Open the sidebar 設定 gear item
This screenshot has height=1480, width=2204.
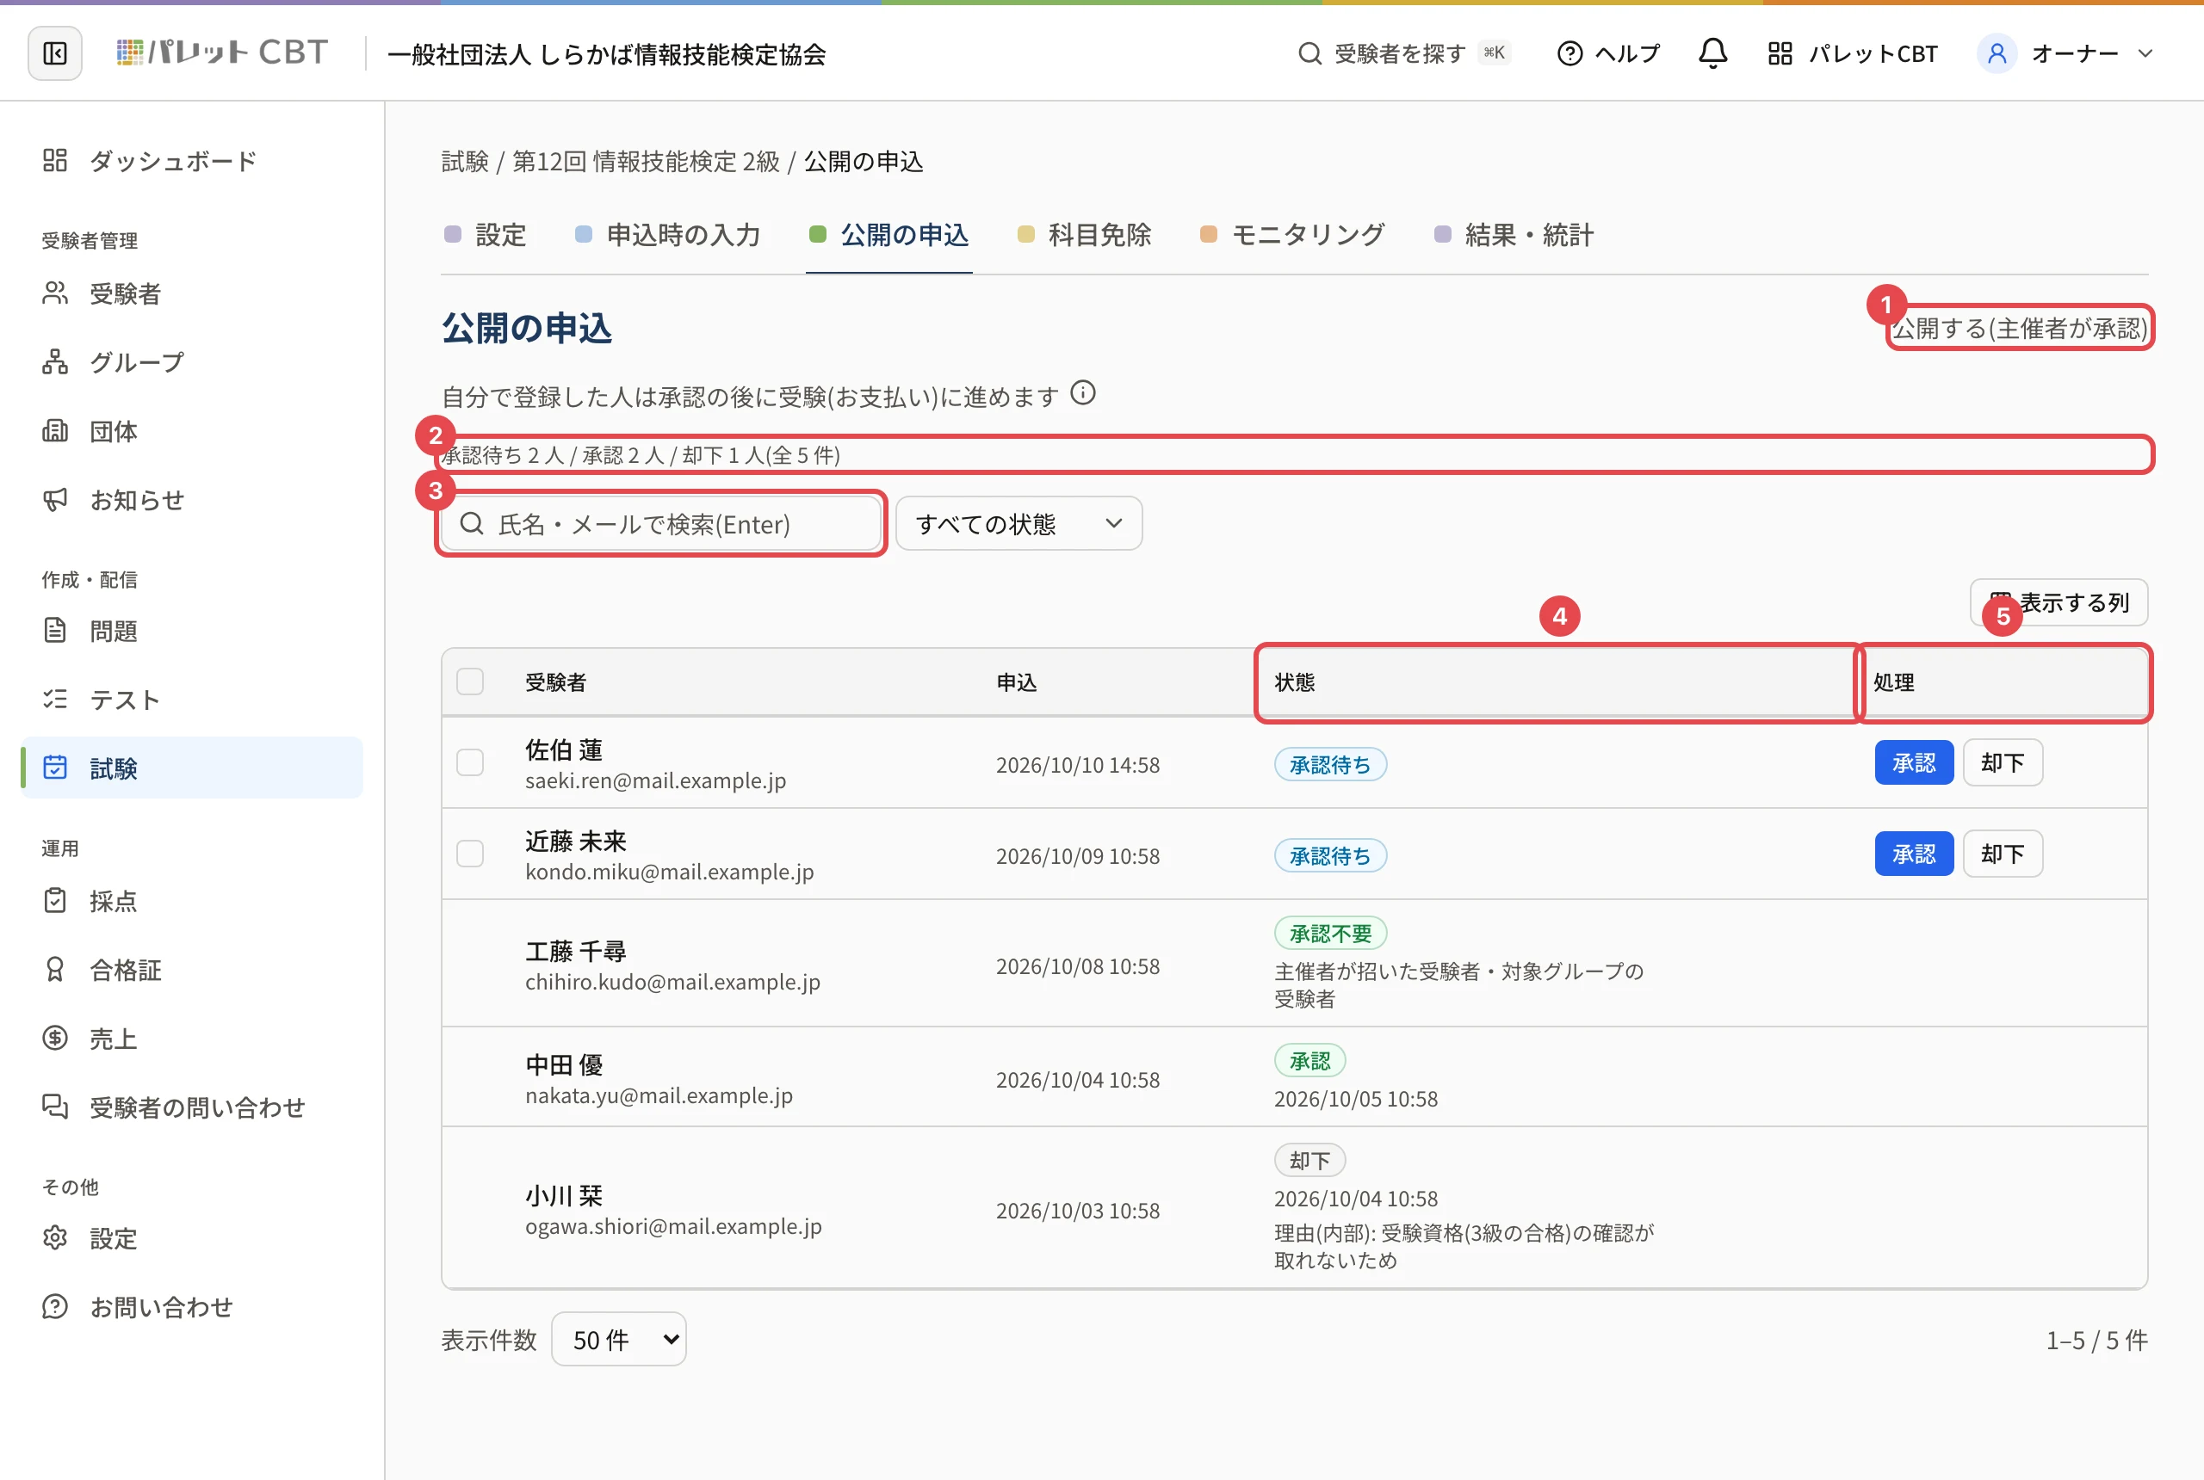[192, 1238]
